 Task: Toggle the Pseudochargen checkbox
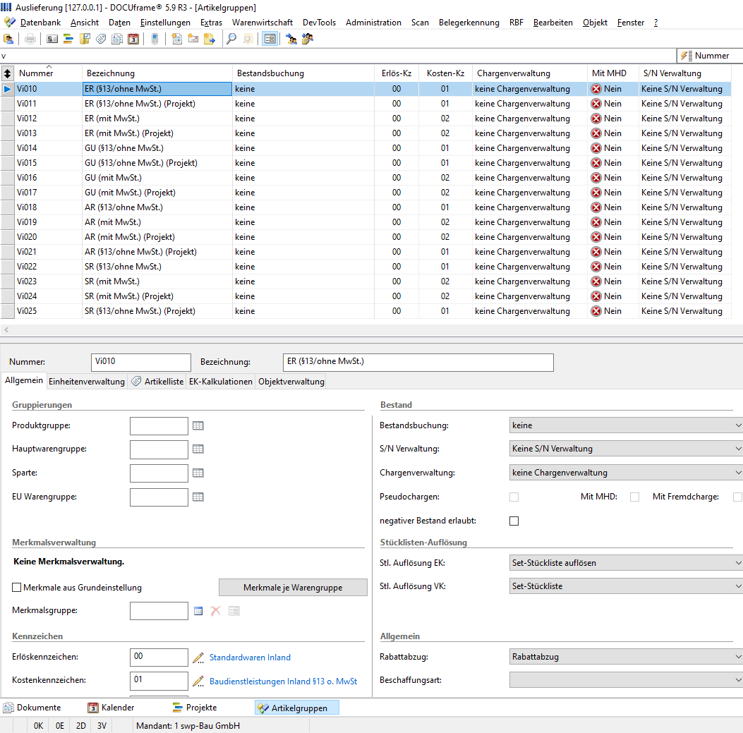point(514,497)
